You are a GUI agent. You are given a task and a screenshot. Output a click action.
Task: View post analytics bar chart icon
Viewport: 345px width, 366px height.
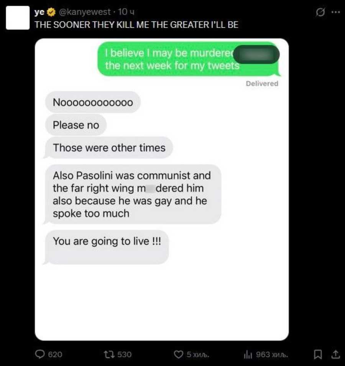click(248, 355)
